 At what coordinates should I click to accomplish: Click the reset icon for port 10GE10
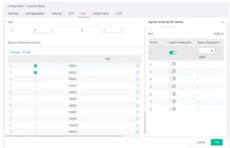pos(137,126)
